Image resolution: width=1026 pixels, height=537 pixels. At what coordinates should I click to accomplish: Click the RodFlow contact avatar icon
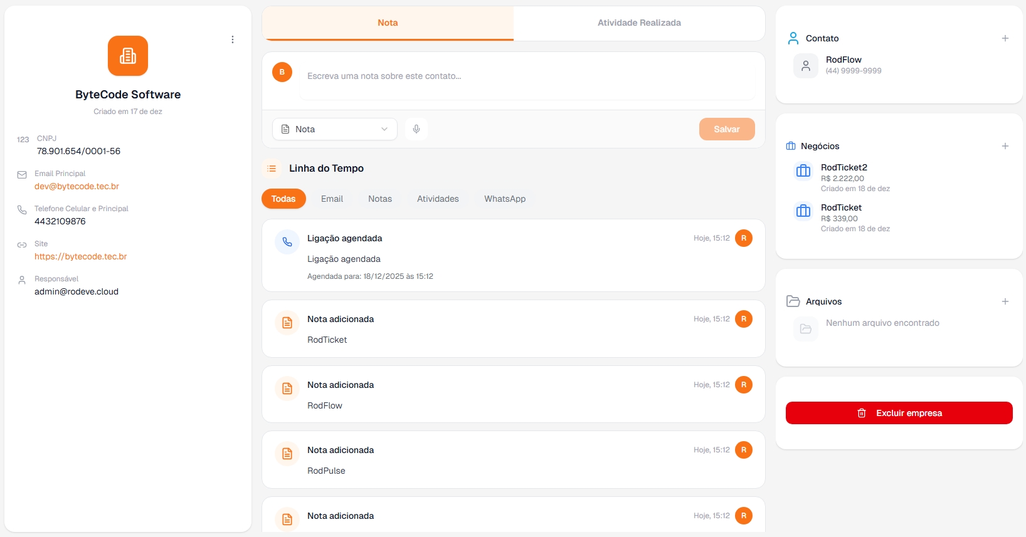pos(806,66)
